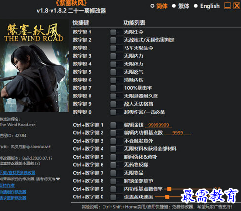
Task: Enable 无敌模式/无视伤害判定 toggle
Action: click(x=116, y=40)
